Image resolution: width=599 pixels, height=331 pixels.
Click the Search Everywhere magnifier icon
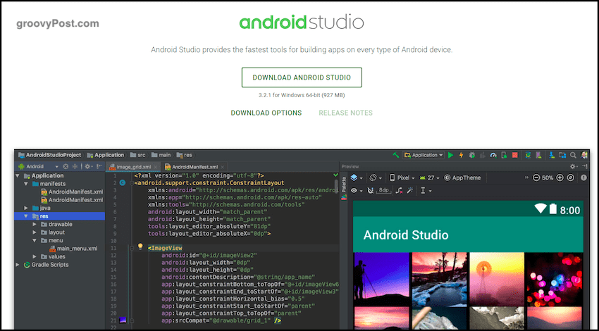[x=574, y=155]
